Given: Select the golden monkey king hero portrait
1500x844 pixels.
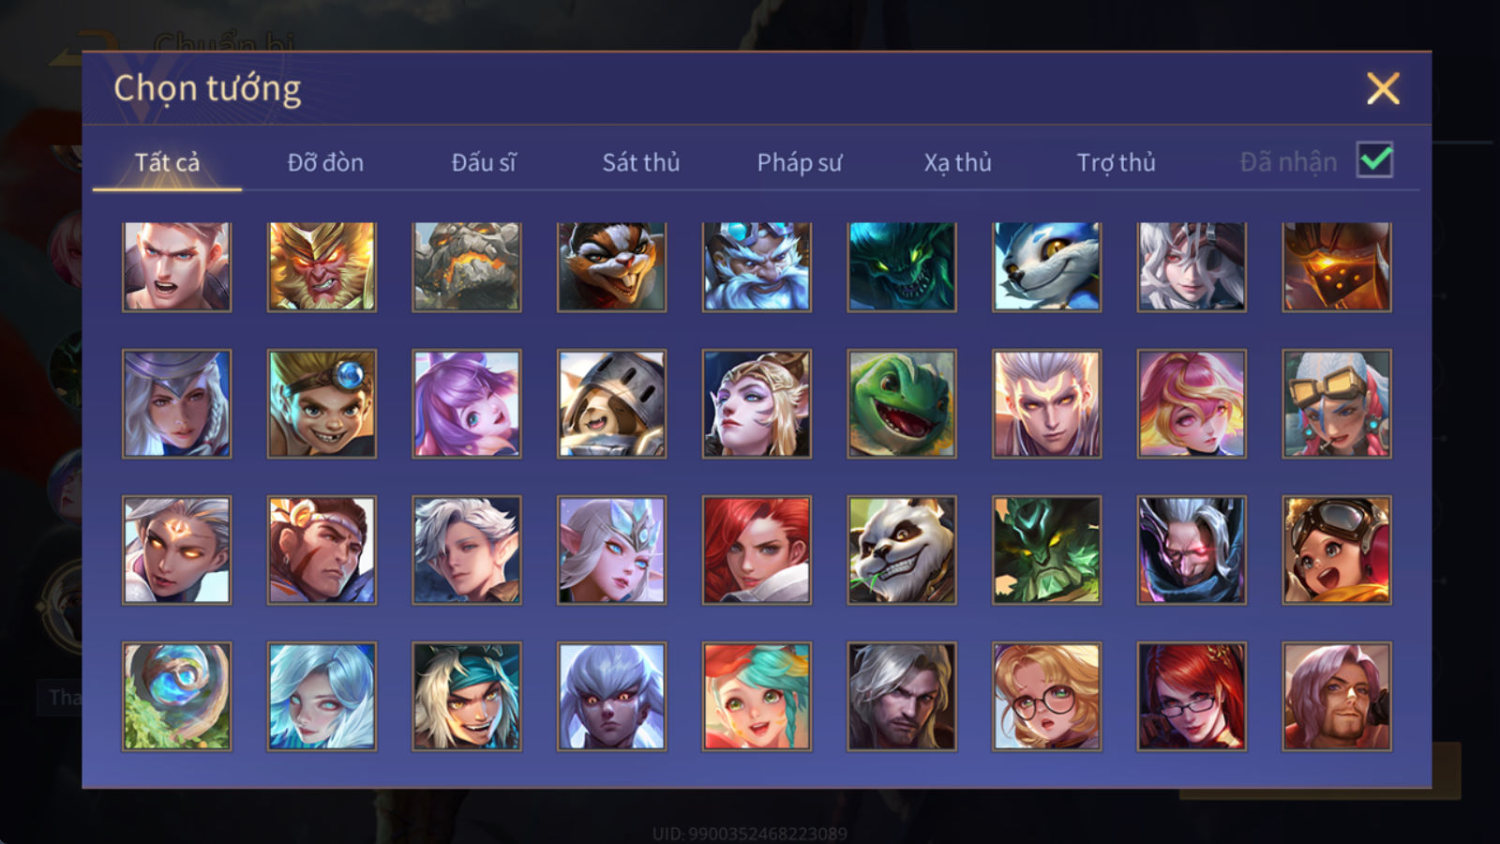Looking at the screenshot, I should pos(322,266).
